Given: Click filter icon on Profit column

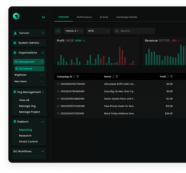Looking at the screenshot, I should point(172,77).
